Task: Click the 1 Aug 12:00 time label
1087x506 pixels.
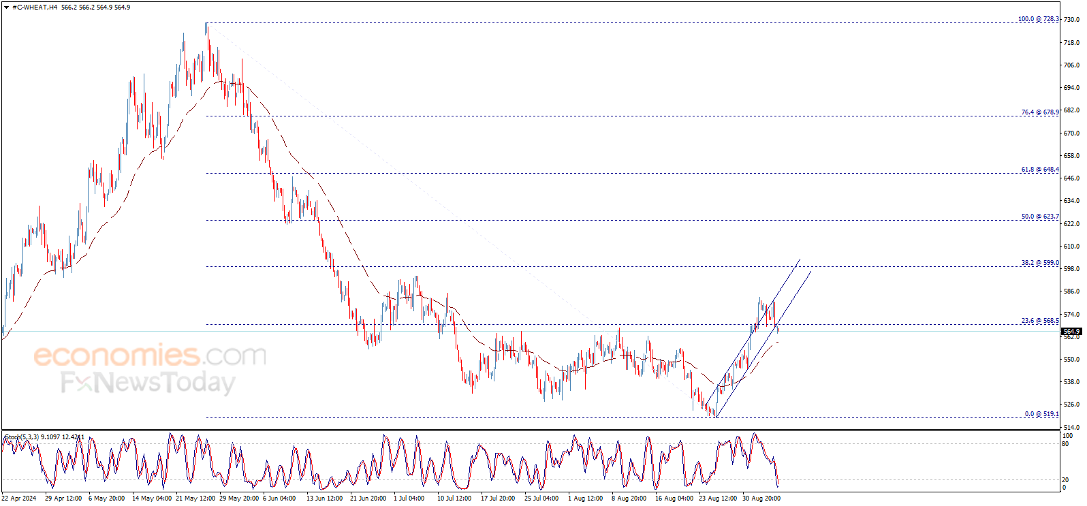Action: 585,499
